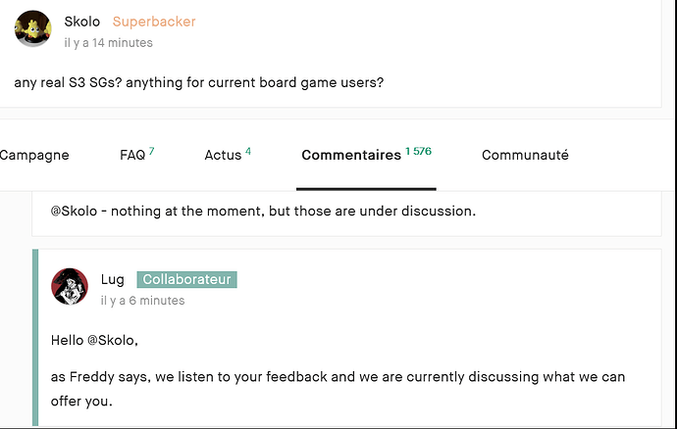Click Skolo's comment about S3 SGs
This screenshot has width=677, height=429.
point(199,82)
